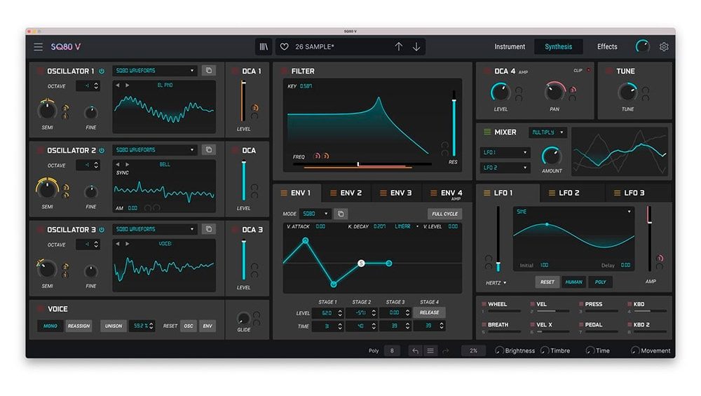
Task: Click the Movement macro knob
Action: (x=635, y=350)
